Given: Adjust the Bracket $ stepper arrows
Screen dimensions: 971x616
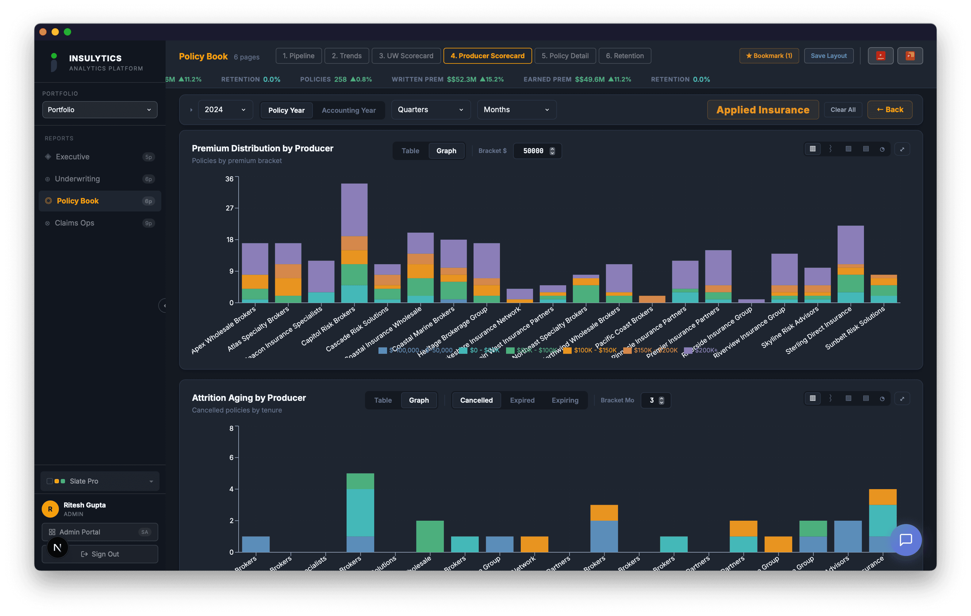Looking at the screenshot, I should click(x=552, y=151).
